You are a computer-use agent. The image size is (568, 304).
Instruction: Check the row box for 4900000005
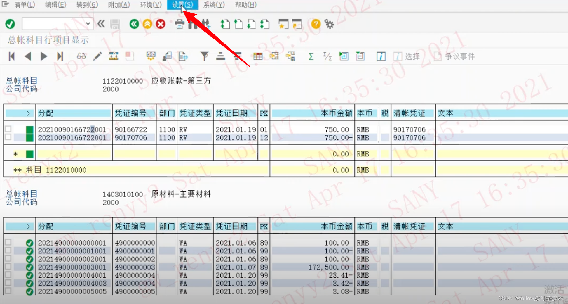pyautogui.click(x=8, y=291)
